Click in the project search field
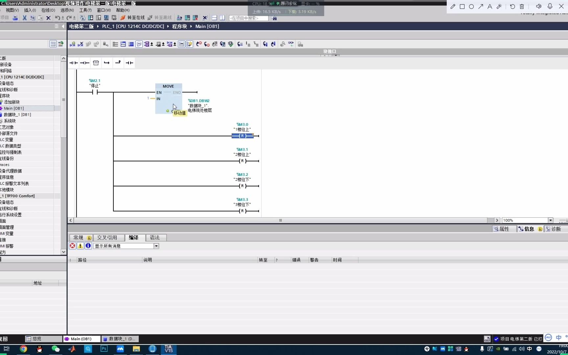This screenshot has width=568, height=355. tap(248, 18)
